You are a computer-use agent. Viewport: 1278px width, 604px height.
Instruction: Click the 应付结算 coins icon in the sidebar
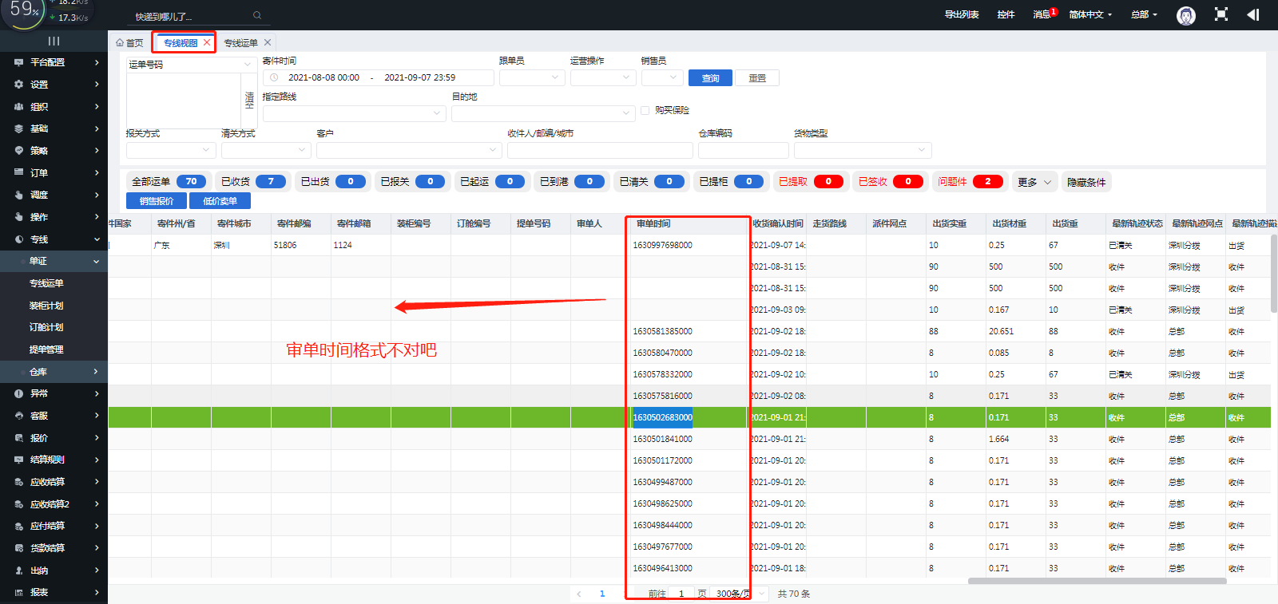click(19, 526)
